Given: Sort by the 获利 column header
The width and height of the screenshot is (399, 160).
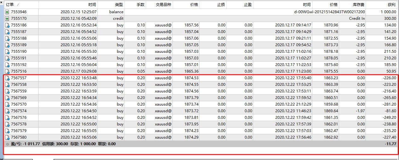Looking at the screenshot, I should pyautogui.click(x=382, y=5).
